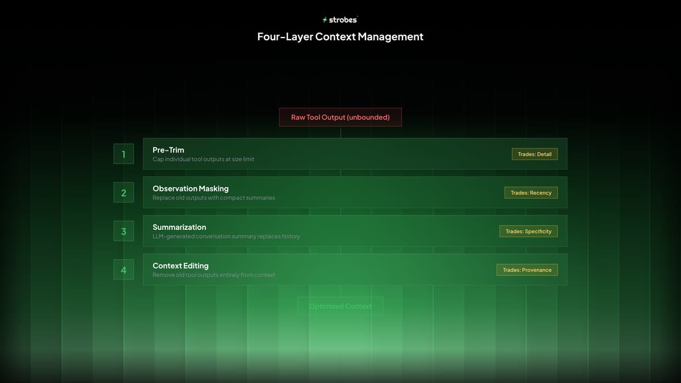This screenshot has height=383, width=681.
Task: Click the 'Observation Masking' heading
Action: pyautogui.click(x=191, y=188)
